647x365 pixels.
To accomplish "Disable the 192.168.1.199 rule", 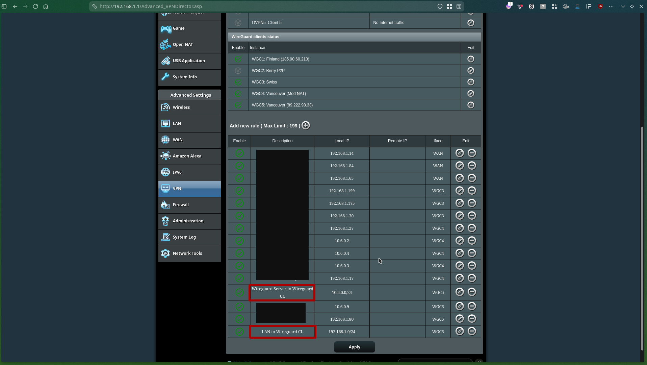I will coord(239,191).
